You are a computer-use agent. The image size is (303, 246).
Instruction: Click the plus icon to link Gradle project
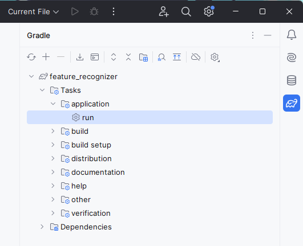pos(46,57)
